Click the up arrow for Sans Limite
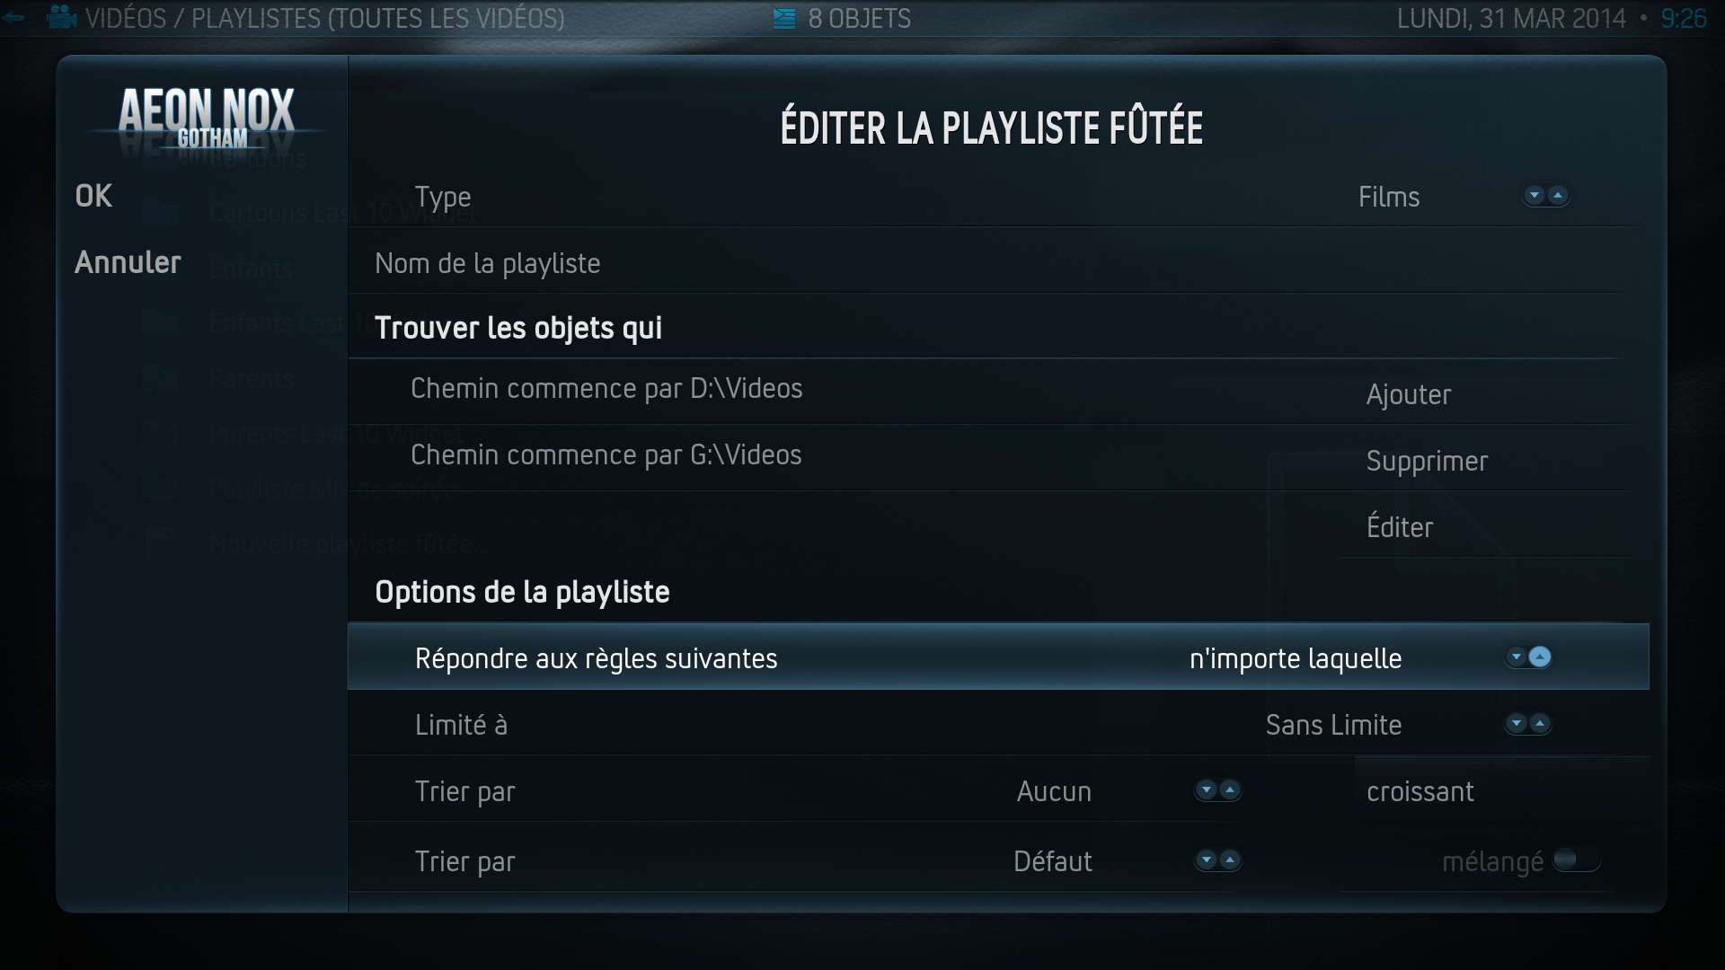This screenshot has width=1725, height=970. (1540, 724)
